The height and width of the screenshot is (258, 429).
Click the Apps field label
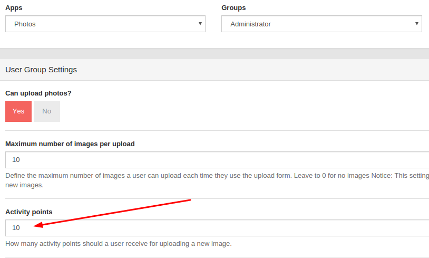(x=14, y=8)
